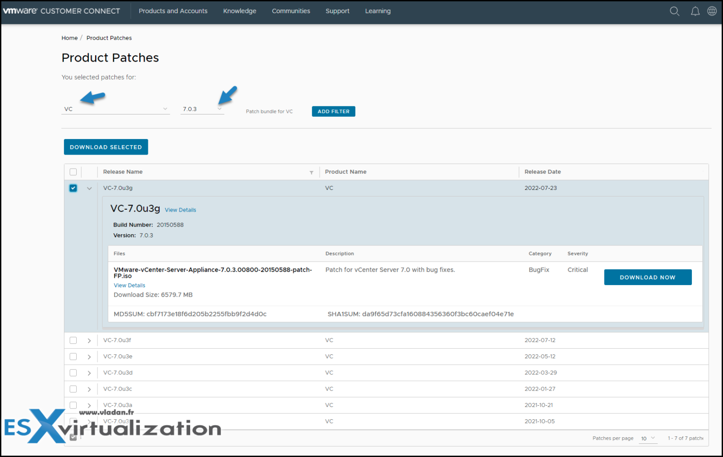Expand the VC-7.0u3e release row

(89, 357)
